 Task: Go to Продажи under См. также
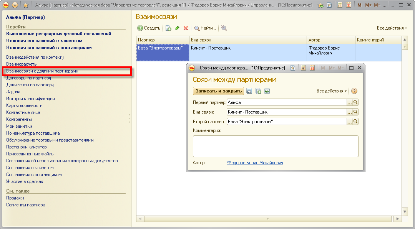pos(15,198)
